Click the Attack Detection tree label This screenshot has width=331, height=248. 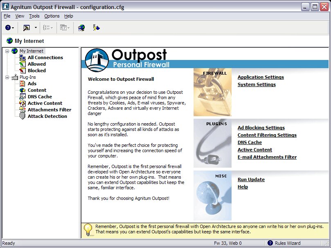pyautogui.click(x=47, y=116)
